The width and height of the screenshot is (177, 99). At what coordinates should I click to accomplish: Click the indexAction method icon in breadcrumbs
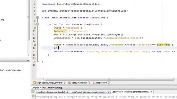click(94, 83)
